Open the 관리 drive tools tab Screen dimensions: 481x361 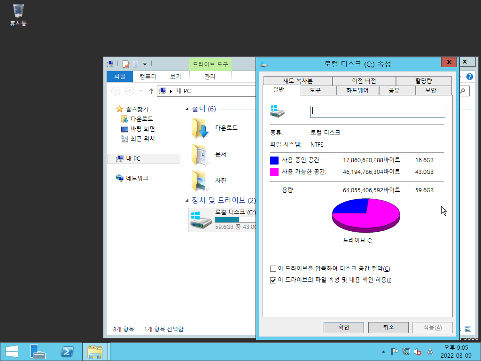coord(210,77)
